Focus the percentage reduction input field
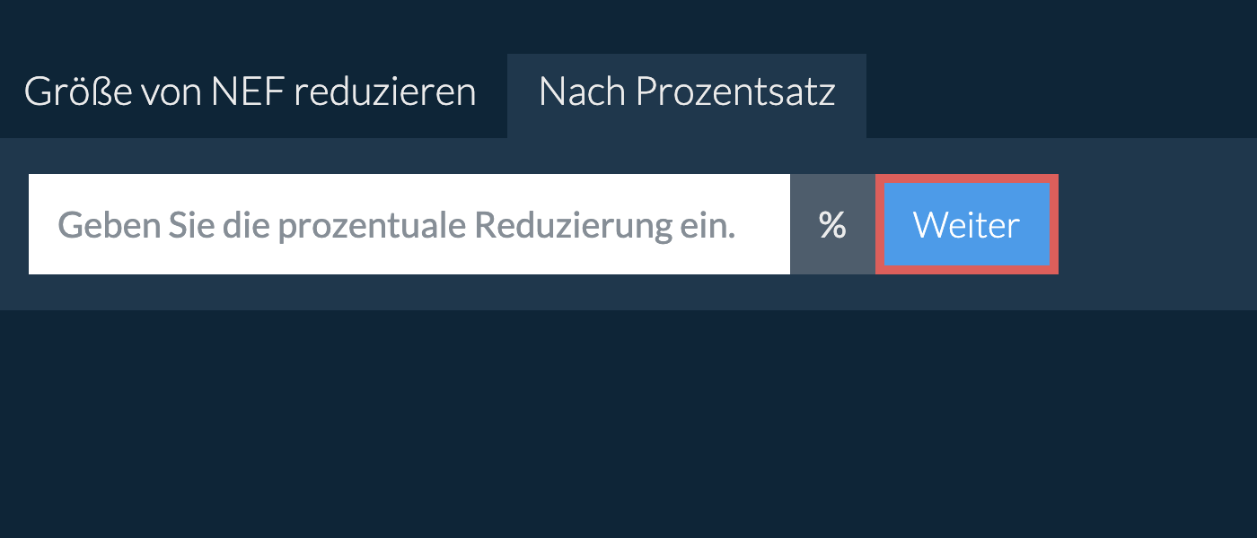Screen dimensions: 1257x538 click(x=409, y=224)
